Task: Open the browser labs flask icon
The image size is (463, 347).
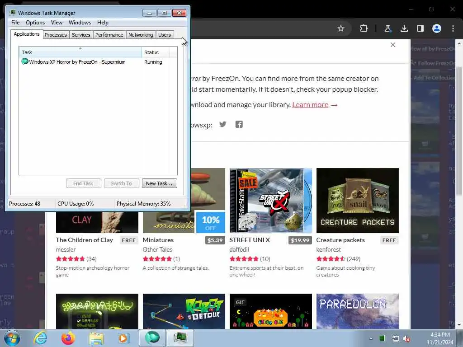Action: point(387,28)
